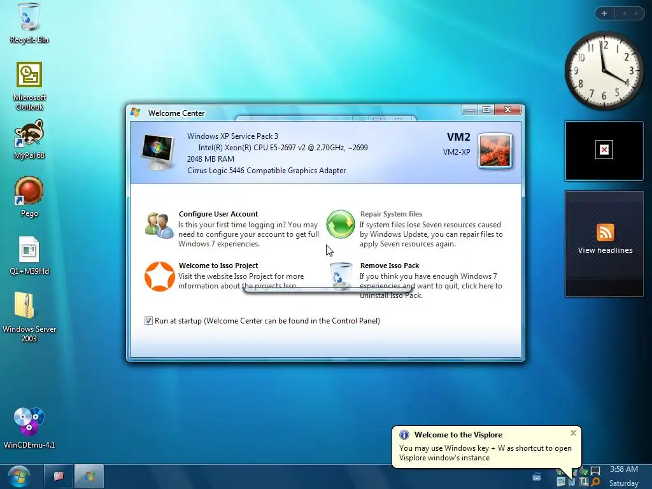
Task: Click the broken image slideshow gadget
Action: [x=604, y=150]
